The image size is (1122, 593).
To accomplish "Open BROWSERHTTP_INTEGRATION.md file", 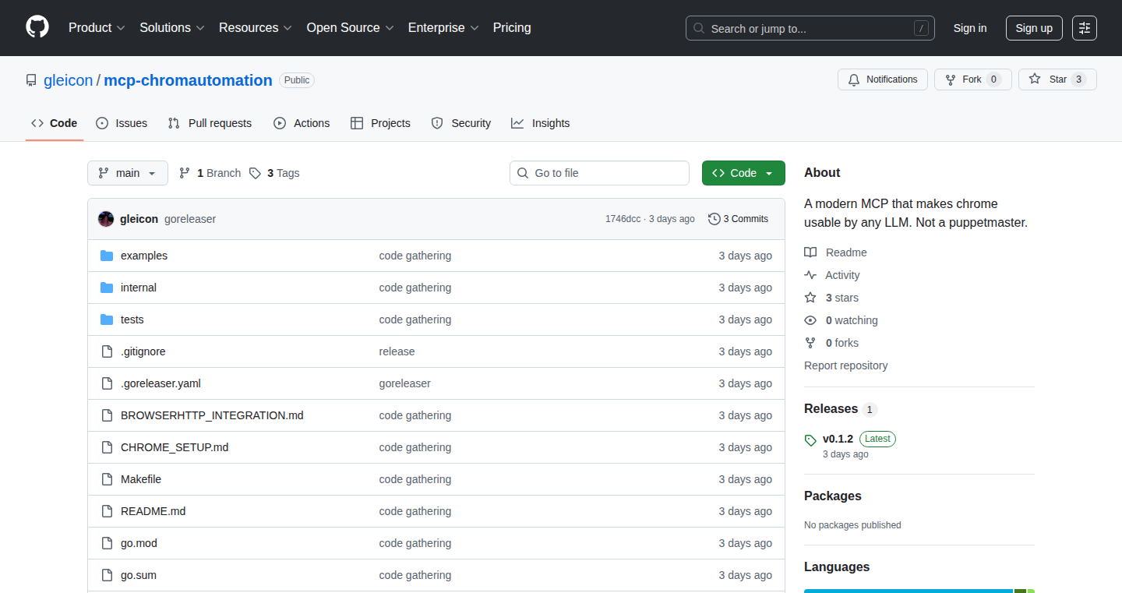I will 212,415.
